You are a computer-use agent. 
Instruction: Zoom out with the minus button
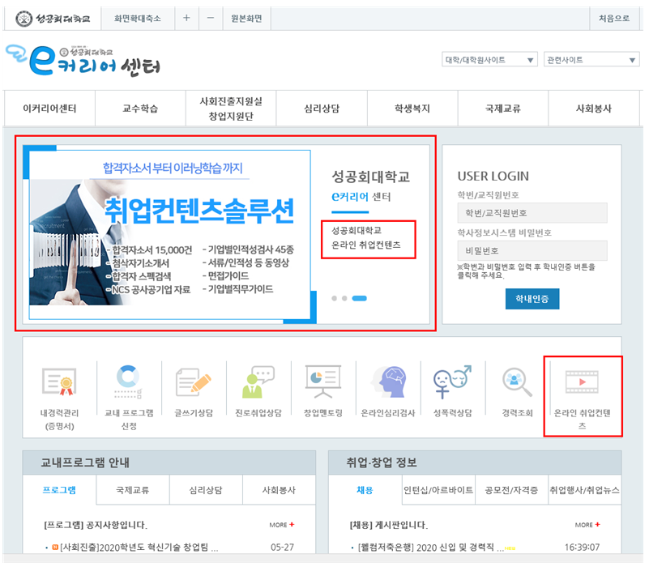pos(211,18)
